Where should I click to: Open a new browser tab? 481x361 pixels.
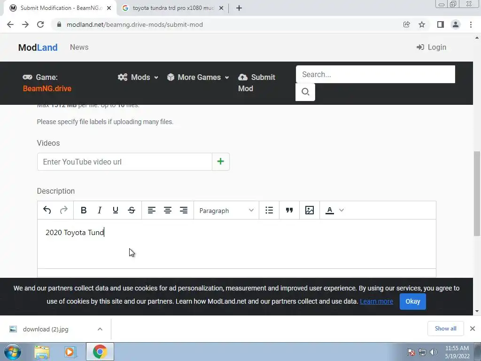coord(239,8)
